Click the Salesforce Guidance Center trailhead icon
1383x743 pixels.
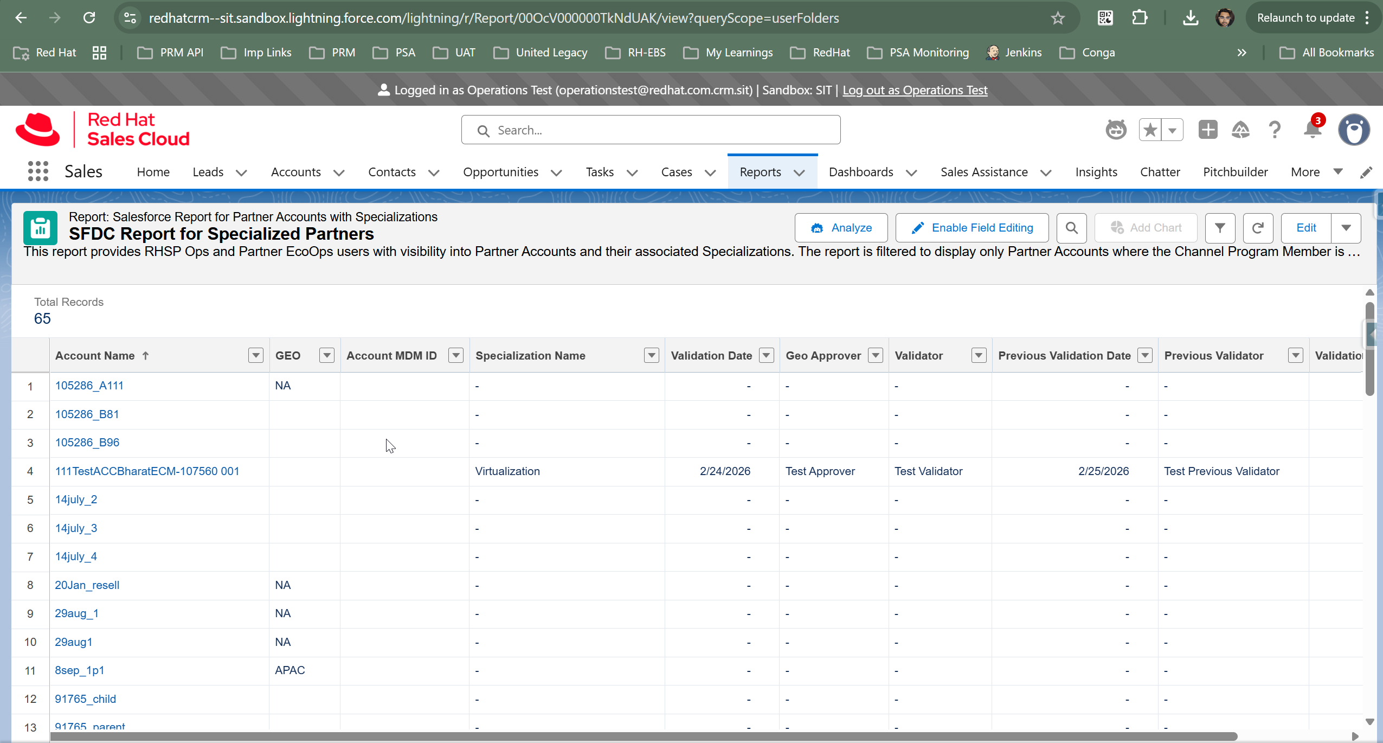pos(1240,130)
